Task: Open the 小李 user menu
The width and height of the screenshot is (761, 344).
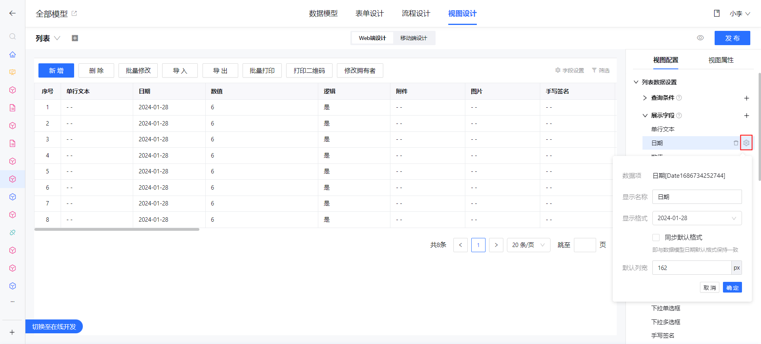Action: point(740,13)
